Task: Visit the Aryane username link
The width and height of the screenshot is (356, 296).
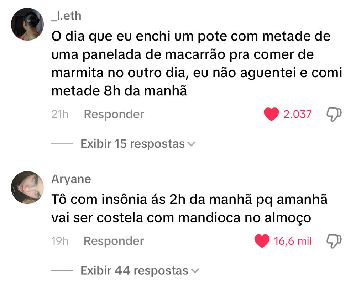Action: [x=71, y=179]
